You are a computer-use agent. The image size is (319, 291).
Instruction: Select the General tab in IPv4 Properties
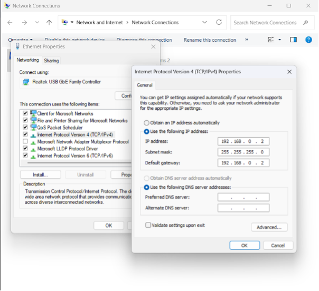pos(145,85)
